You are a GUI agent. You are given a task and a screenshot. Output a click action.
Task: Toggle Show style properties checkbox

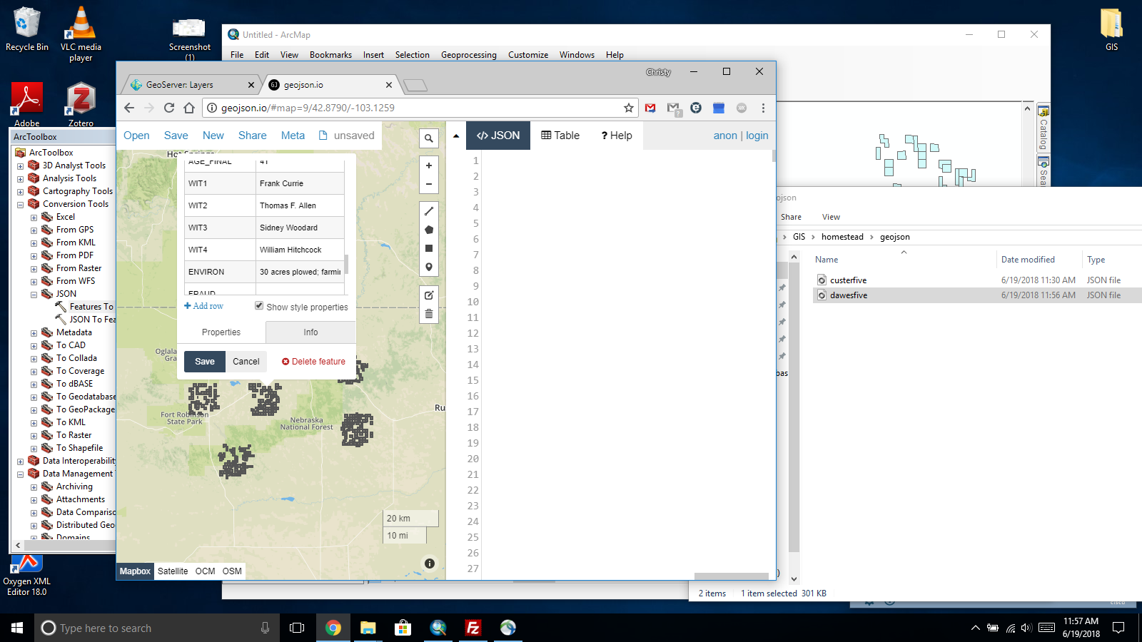[259, 306]
